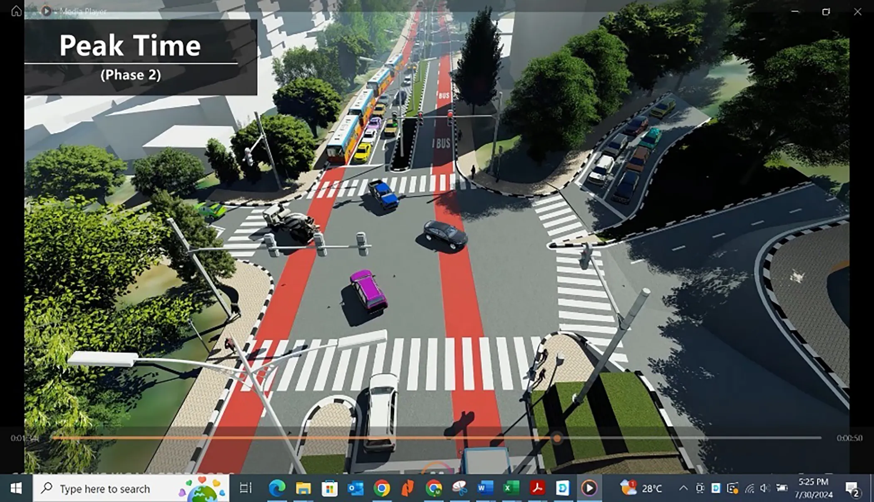
Task: Open Excel from the taskbar
Action: click(511, 488)
